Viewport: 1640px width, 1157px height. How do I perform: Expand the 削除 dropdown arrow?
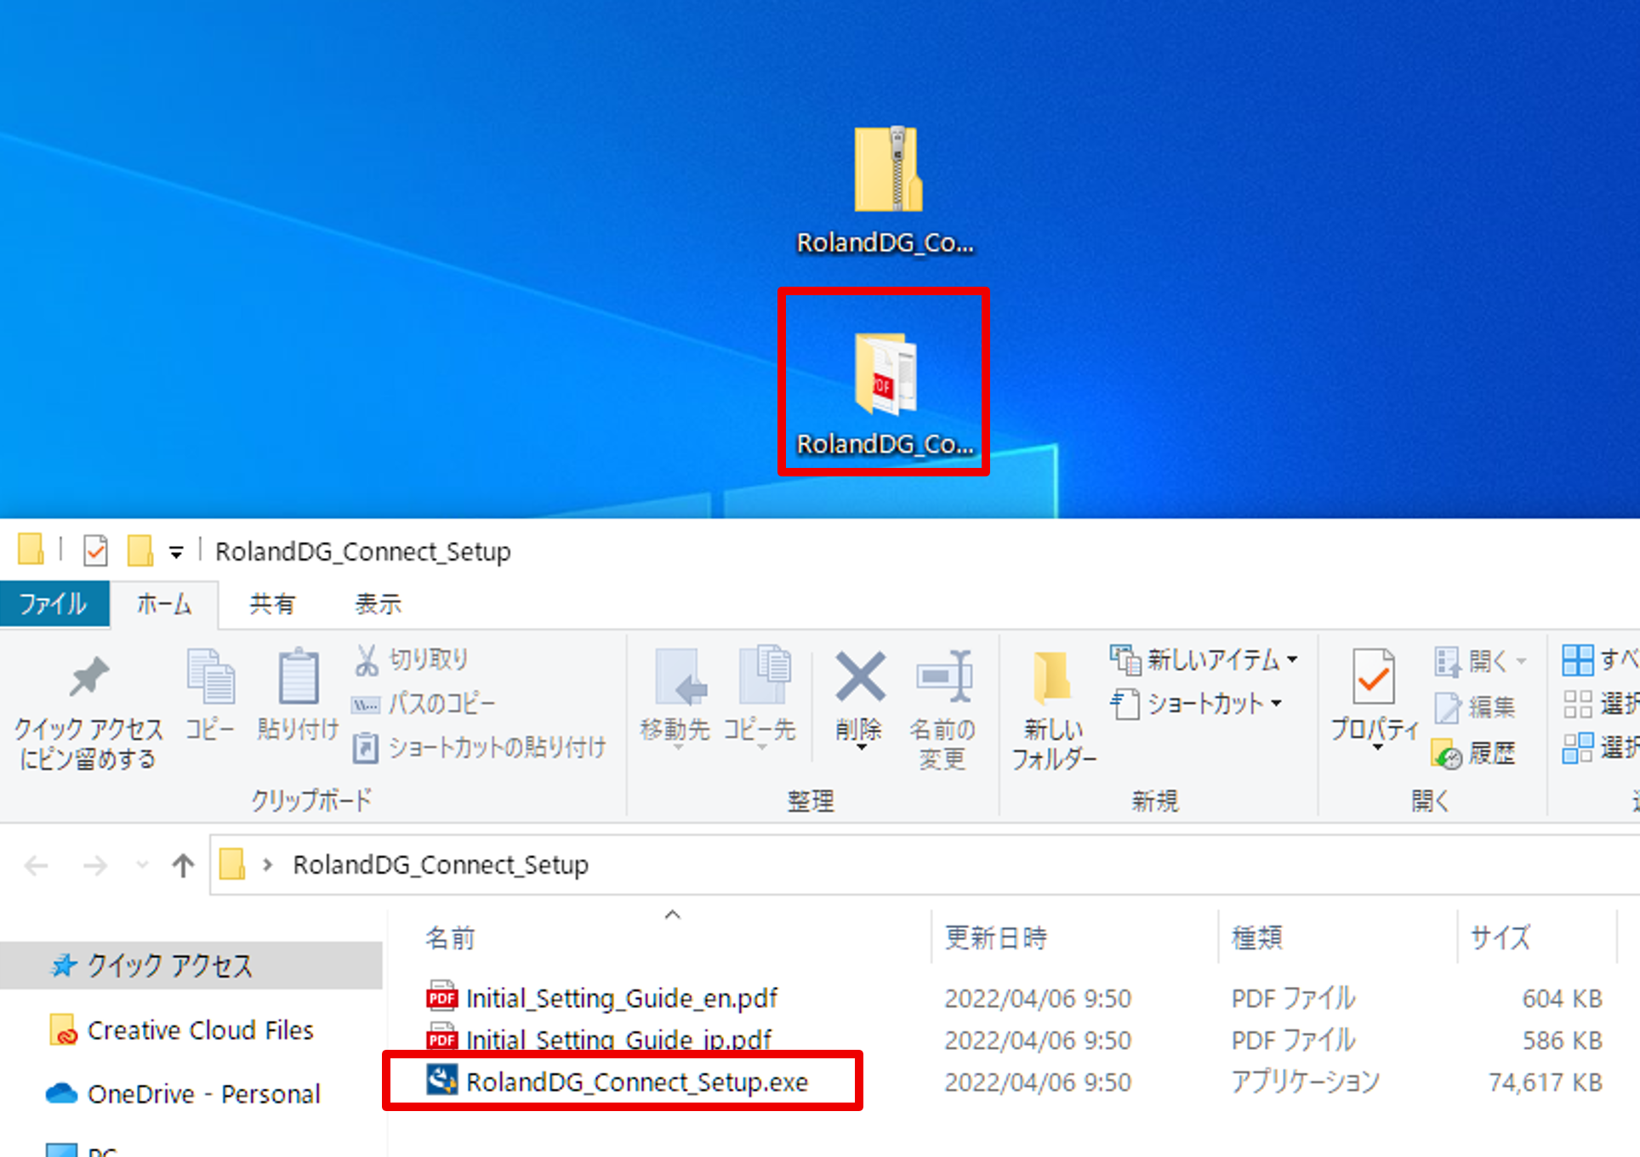click(861, 748)
